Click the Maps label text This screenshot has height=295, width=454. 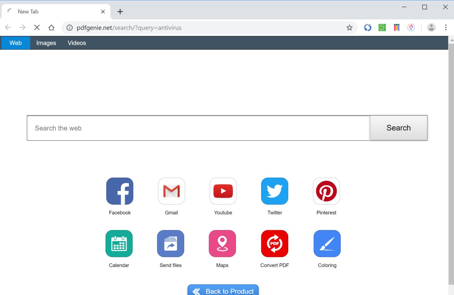point(222,265)
